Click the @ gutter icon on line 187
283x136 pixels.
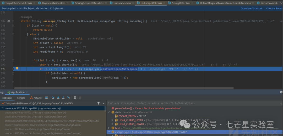click(x=8, y=21)
